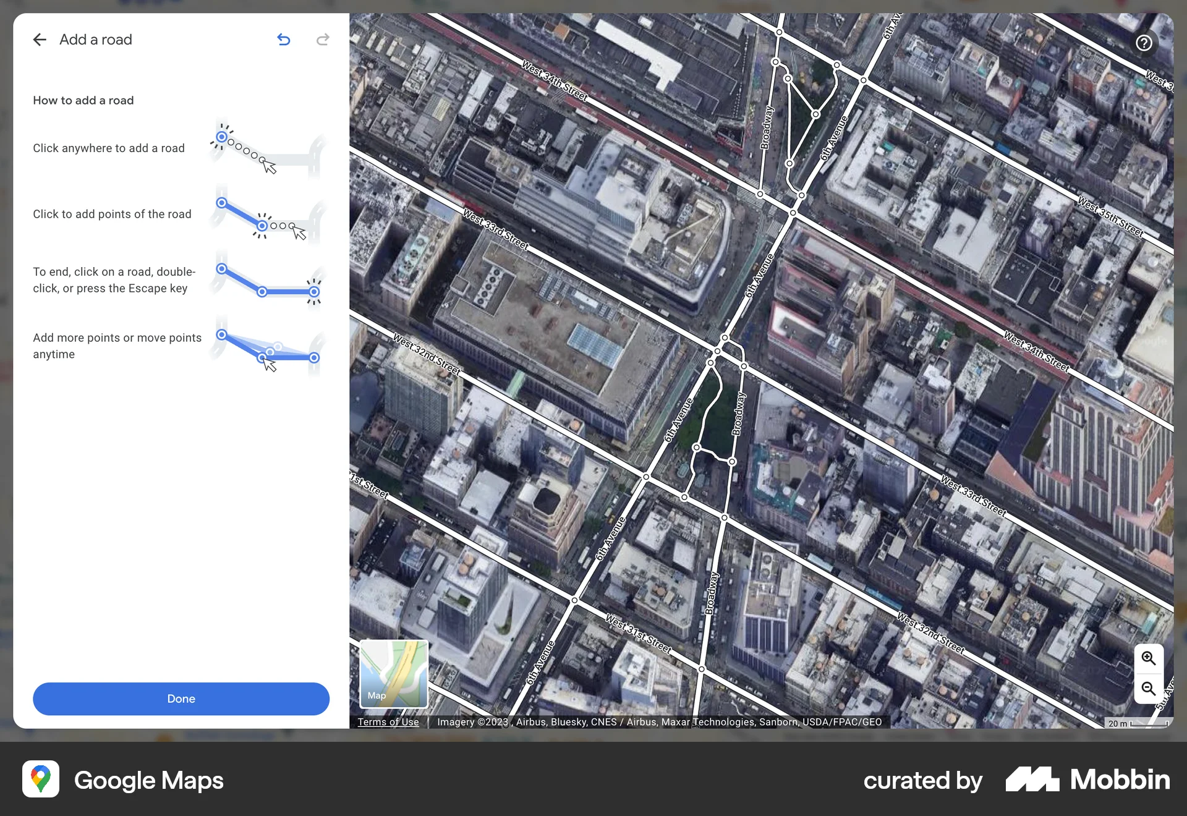Redo the undone road edit
Screen dimensions: 1187x816
pos(322,40)
